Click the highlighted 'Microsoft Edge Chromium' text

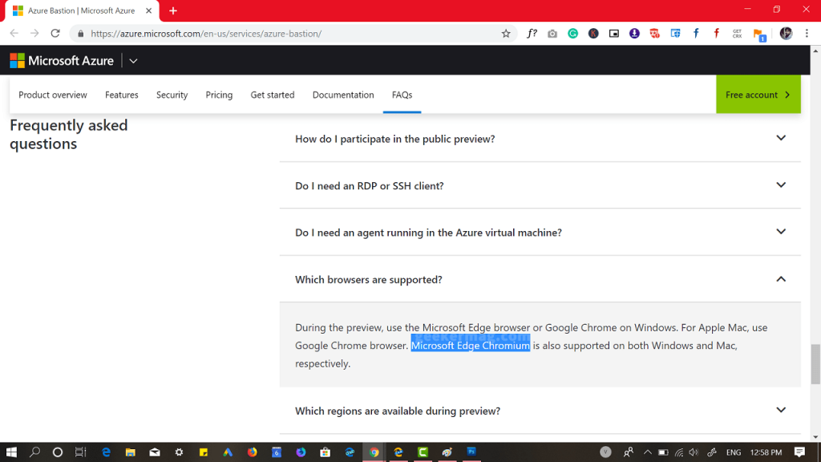470,345
